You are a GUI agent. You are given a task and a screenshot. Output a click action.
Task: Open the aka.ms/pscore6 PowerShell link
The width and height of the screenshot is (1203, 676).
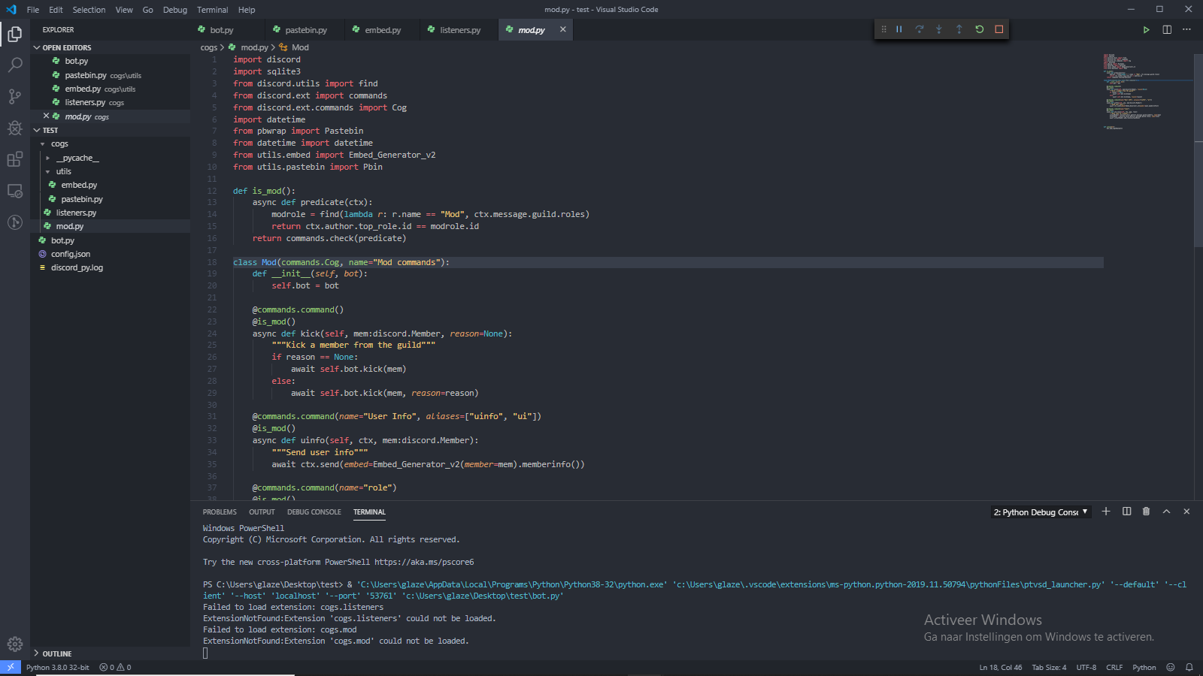click(x=426, y=562)
